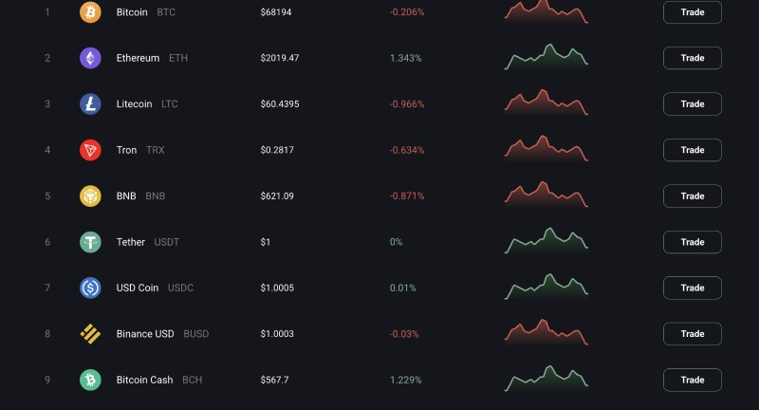
Task: Open the Ethereum price sparkline chart
Action: tap(546, 57)
